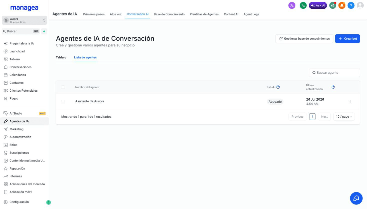Click the Ask AI button

pyautogui.click(x=318, y=5)
